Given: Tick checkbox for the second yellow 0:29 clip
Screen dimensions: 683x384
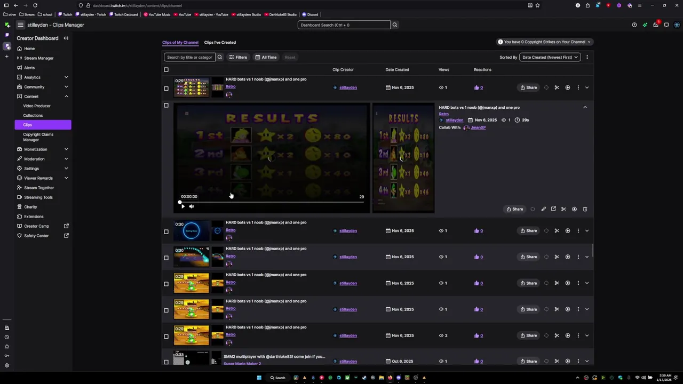Looking at the screenshot, I should 166,310.
